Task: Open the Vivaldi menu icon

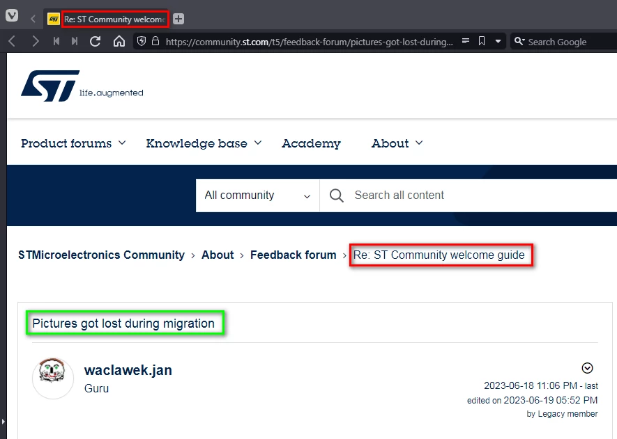Action: coord(12,15)
